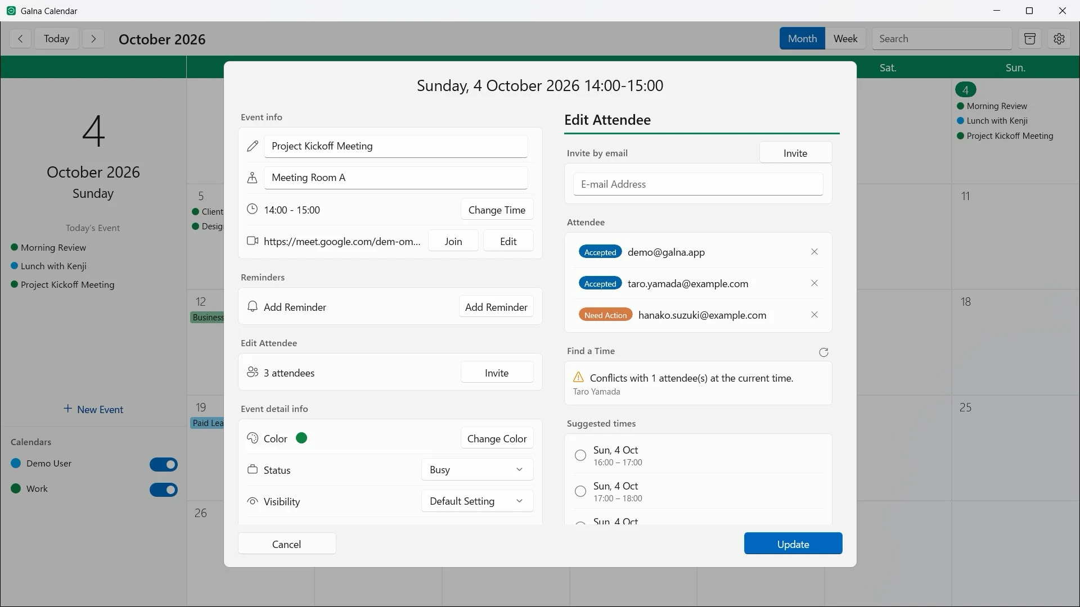1080x607 pixels.
Task: Focus the E-mail Address input field
Action: (698, 184)
